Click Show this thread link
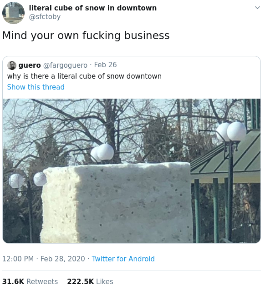 [36, 87]
